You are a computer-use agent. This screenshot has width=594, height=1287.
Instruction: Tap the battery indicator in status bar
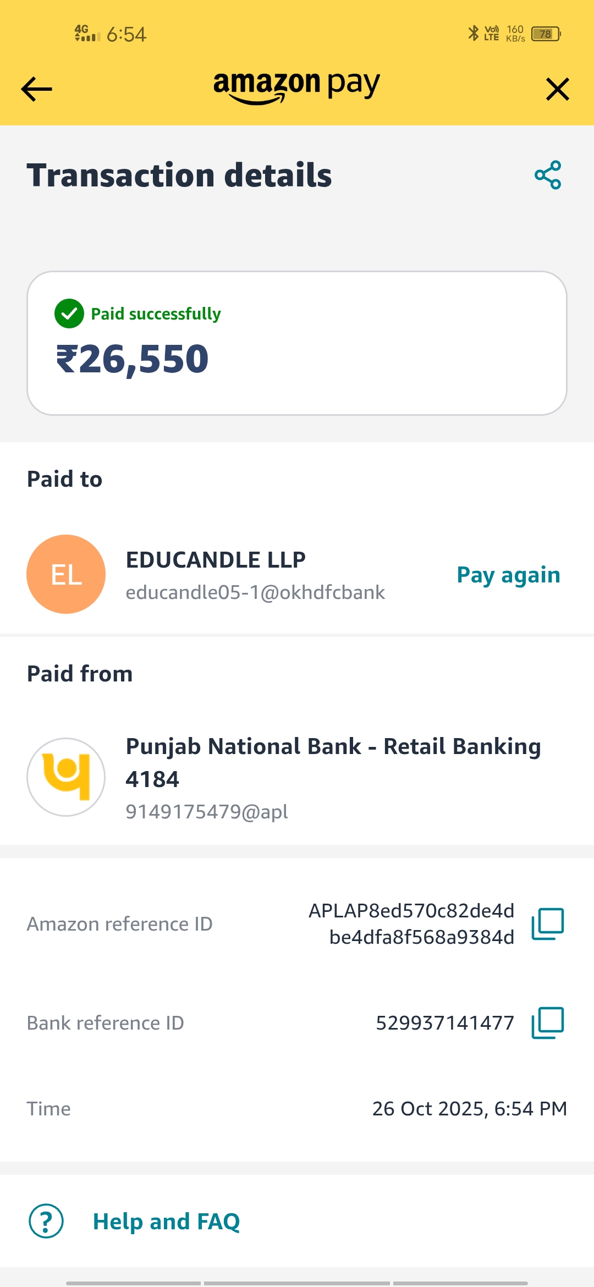pyautogui.click(x=546, y=34)
